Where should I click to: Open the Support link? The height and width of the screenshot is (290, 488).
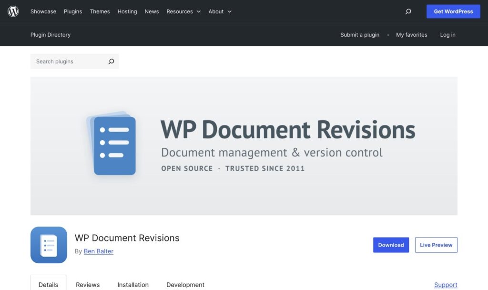pyautogui.click(x=446, y=284)
